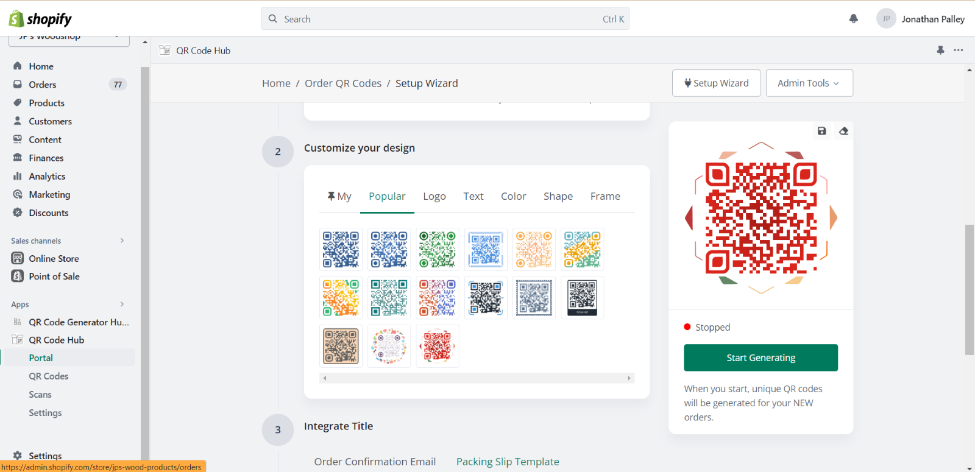
Task: Click in the Search field
Action: coord(445,19)
